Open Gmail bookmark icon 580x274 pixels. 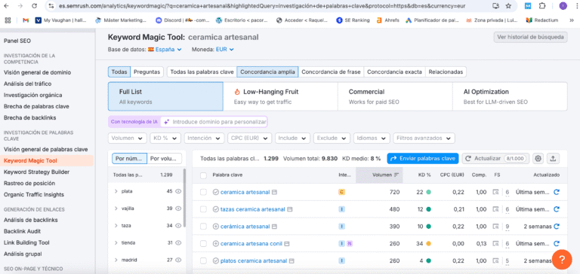coord(26,20)
